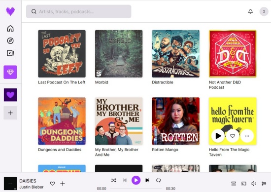271x192 pixels.
Task: Favorite Hello From The Magic Tavern podcast
Action: point(233,136)
